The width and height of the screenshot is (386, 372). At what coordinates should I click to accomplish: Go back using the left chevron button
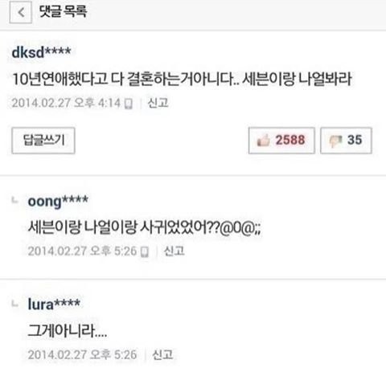21,12
